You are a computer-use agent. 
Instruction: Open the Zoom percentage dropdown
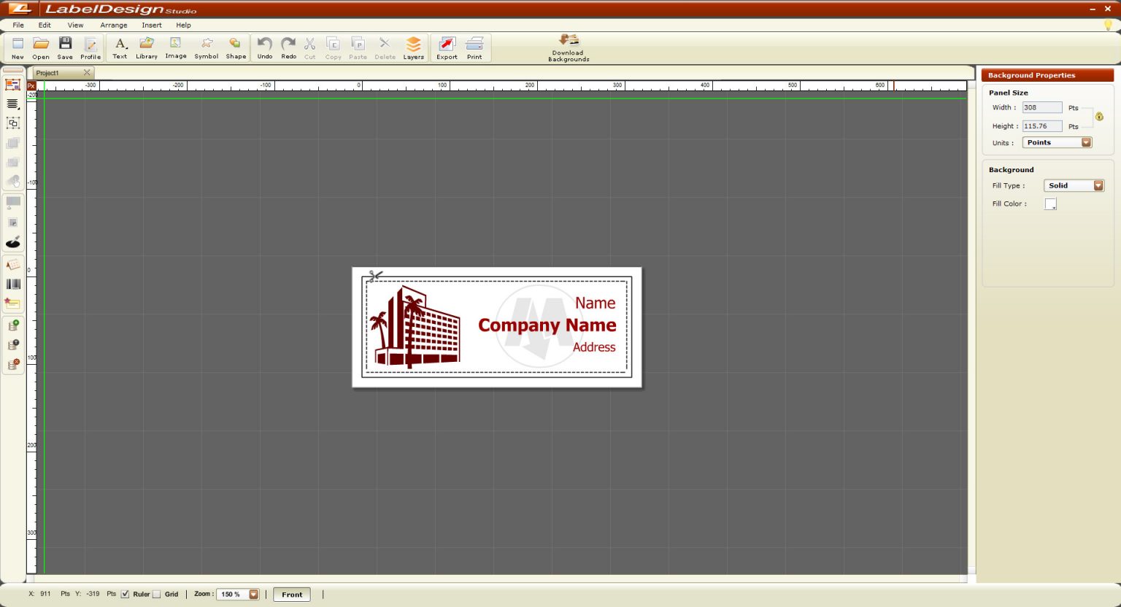[x=238, y=594]
